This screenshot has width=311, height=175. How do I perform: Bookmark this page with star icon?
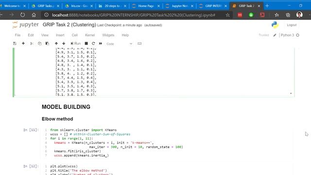[x=228, y=15]
